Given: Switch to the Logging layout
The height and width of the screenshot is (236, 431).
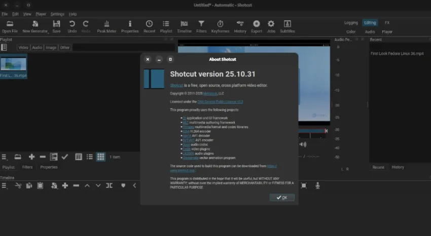Looking at the screenshot, I should click(x=351, y=23).
